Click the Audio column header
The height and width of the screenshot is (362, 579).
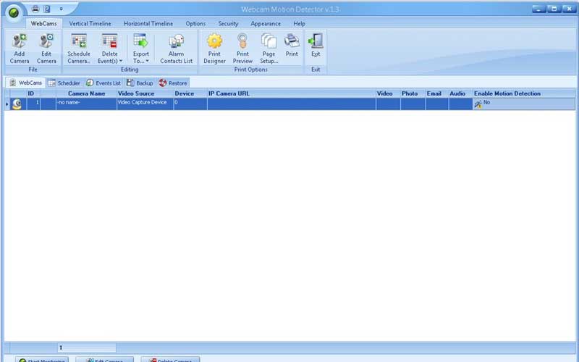[x=460, y=93]
